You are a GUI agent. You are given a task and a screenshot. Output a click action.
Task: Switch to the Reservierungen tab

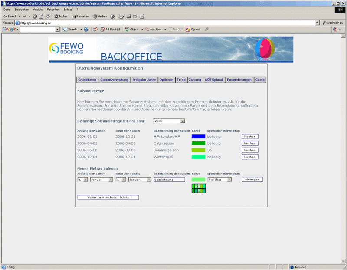point(239,80)
